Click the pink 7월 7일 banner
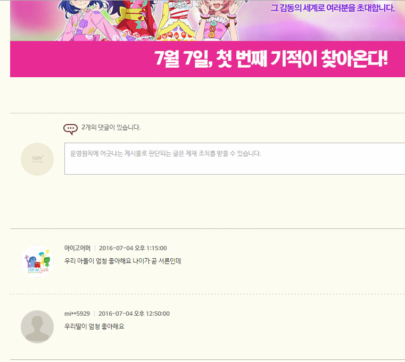This screenshot has height=362, width=405. tap(208, 59)
